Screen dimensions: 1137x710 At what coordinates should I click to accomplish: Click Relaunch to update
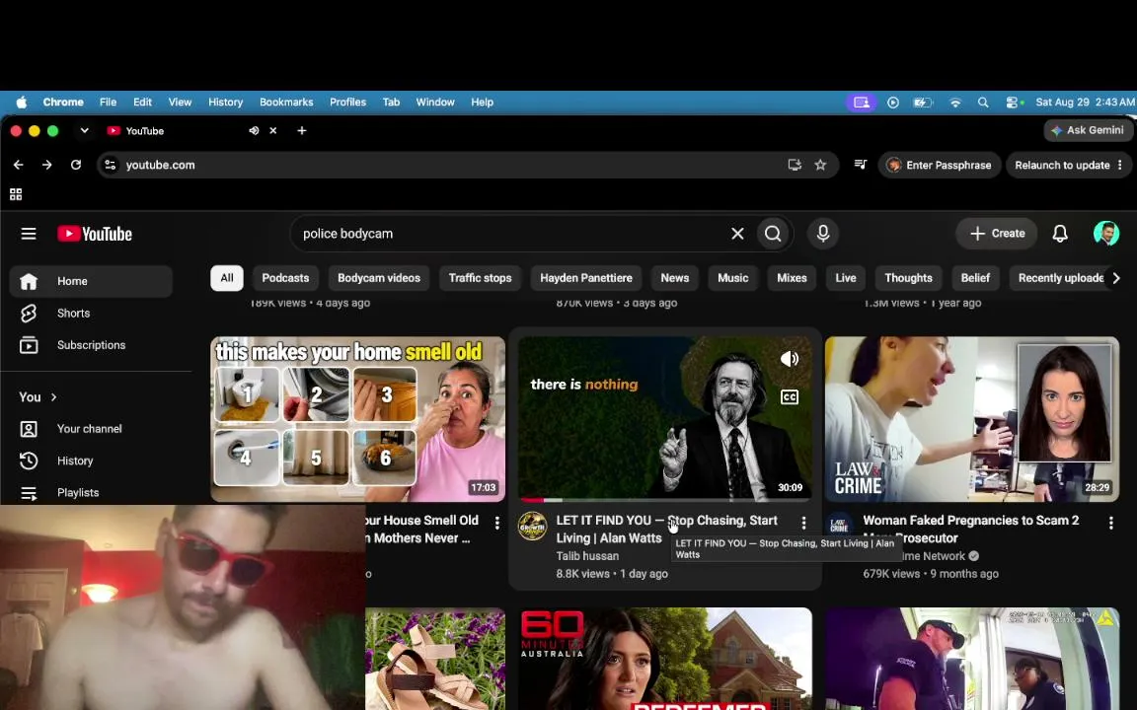click(1062, 166)
